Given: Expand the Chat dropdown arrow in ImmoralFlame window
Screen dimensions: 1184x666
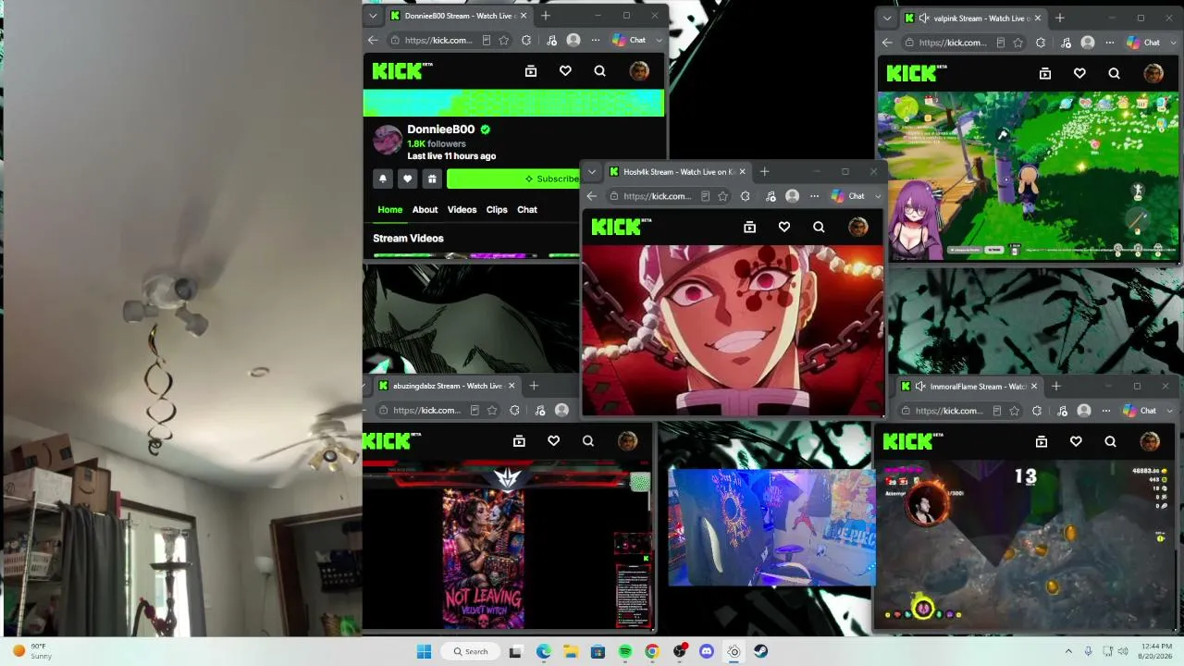Looking at the screenshot, I should tap(1170, 411).
